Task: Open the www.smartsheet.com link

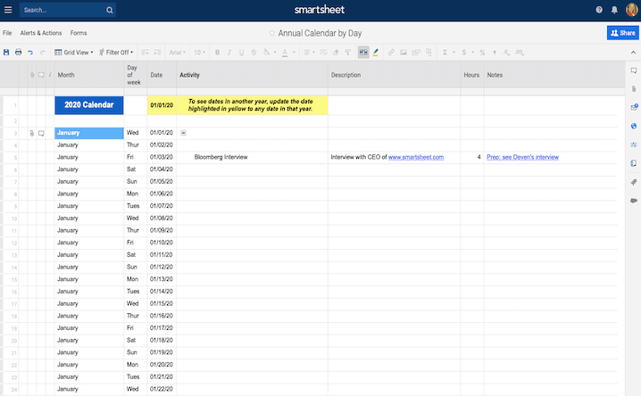Action: (x=415, y=157)
